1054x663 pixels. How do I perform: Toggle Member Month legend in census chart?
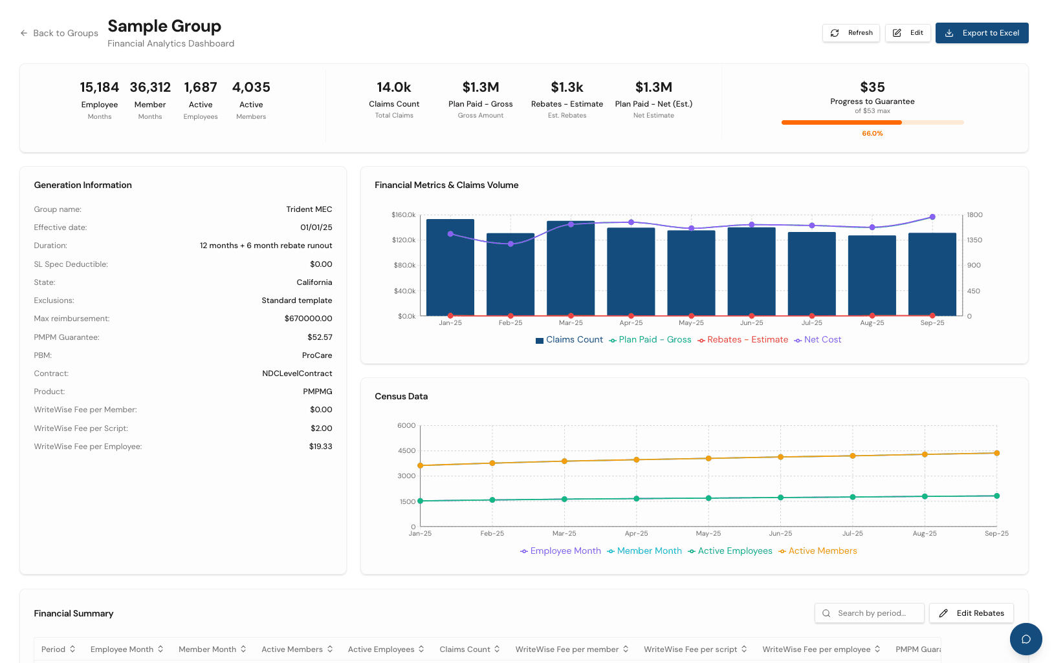pos(644,551)
